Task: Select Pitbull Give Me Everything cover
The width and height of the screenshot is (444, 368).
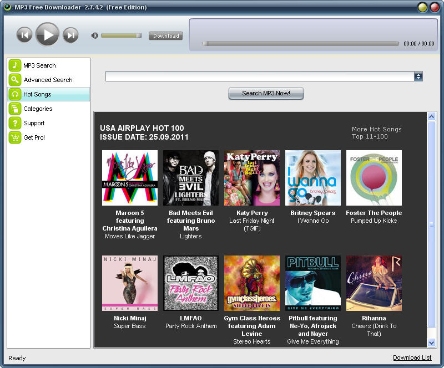Action: point(313,283)
